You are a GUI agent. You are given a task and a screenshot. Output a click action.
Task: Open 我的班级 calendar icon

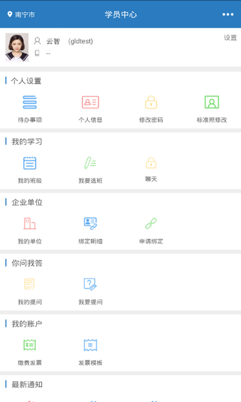[x=30, y=163]
